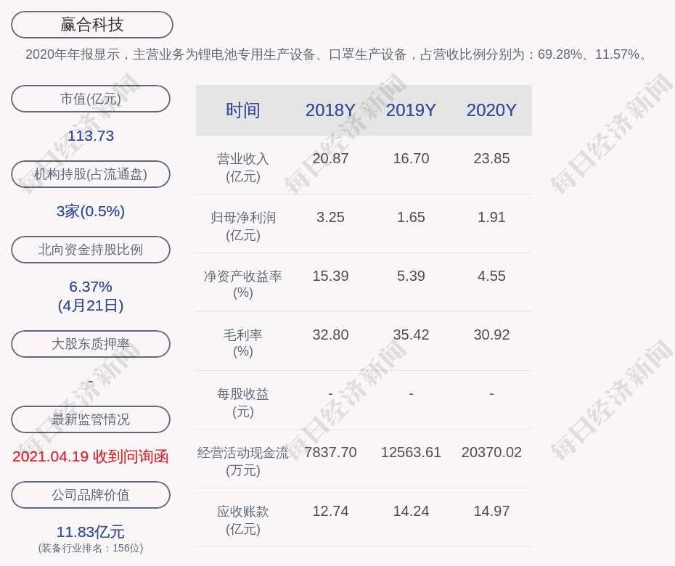Select the 3家(0.5%) institutional holding value
675x566 pixels.
(91, 211)
